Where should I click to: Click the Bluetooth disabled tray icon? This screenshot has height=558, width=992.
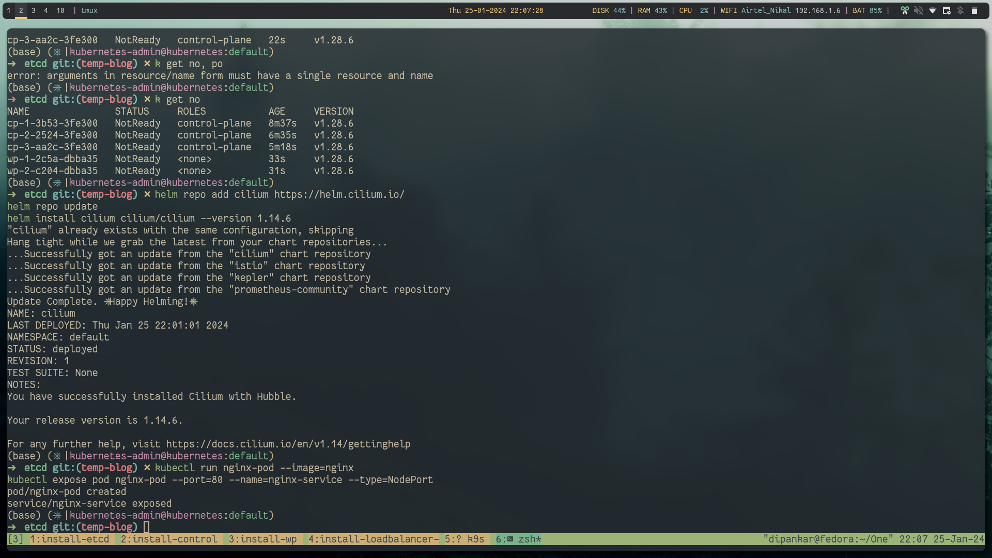pyautogui.click(x=960, y=10)
